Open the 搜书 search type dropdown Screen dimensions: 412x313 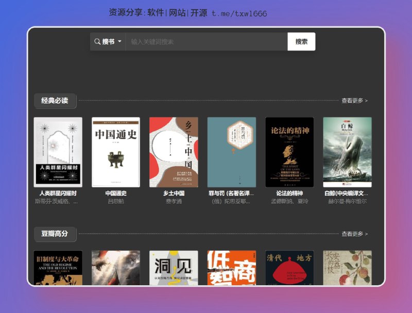tap(108, 42)
